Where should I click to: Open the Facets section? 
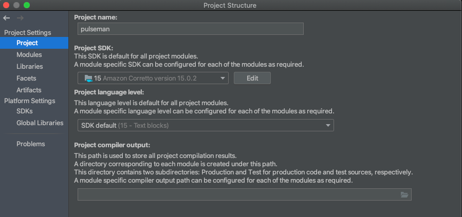(26, 78)
